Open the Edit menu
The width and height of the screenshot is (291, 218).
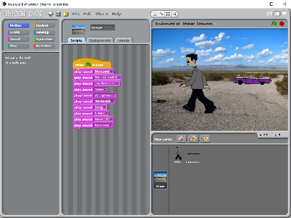pyautogui.click(x=87, y=14)
